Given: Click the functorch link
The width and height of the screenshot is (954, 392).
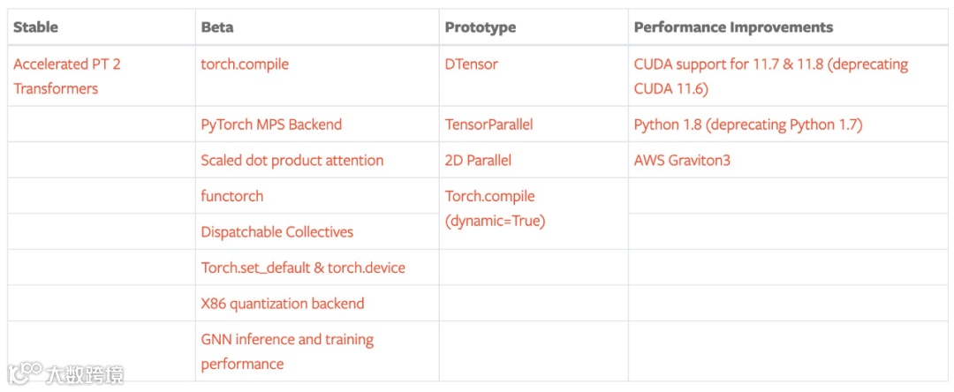Looking at the screenshot, I should (x=231, y=196).
